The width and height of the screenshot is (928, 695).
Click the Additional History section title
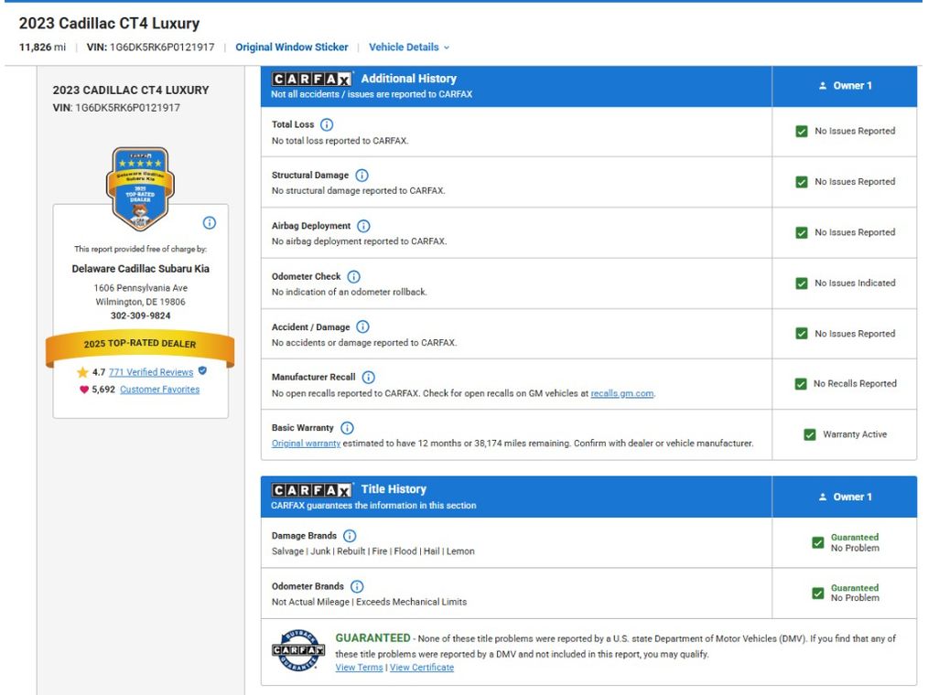pos(409,79)
